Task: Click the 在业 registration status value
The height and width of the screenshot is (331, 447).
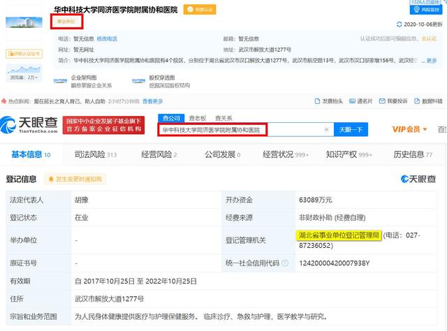Action: click(x=81, y=218)
